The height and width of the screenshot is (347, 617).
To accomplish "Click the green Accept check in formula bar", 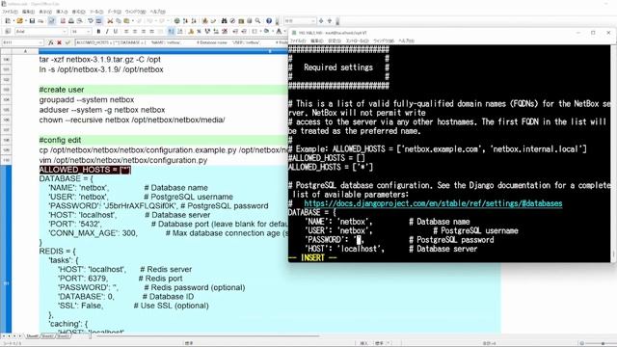I will click(x=67, y=42).
